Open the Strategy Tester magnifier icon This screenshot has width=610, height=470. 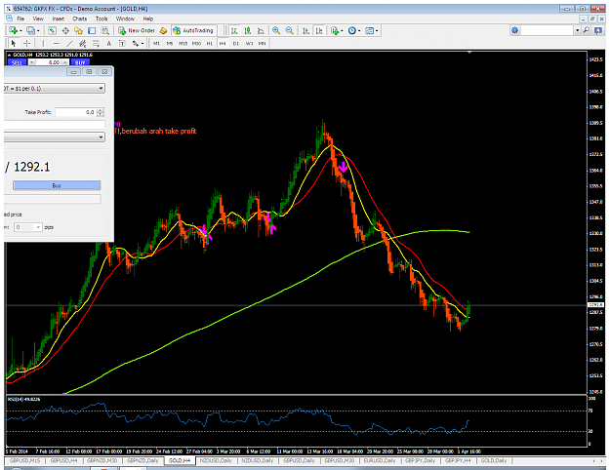click(x=105, y=30)
